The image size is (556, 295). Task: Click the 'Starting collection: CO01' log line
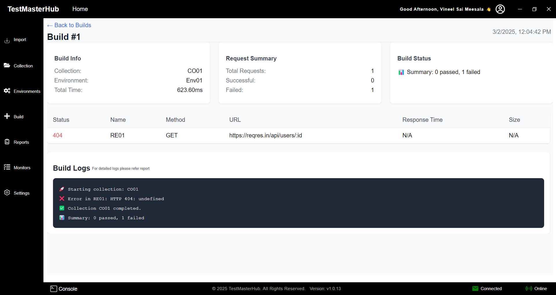(x=103, y=189)
